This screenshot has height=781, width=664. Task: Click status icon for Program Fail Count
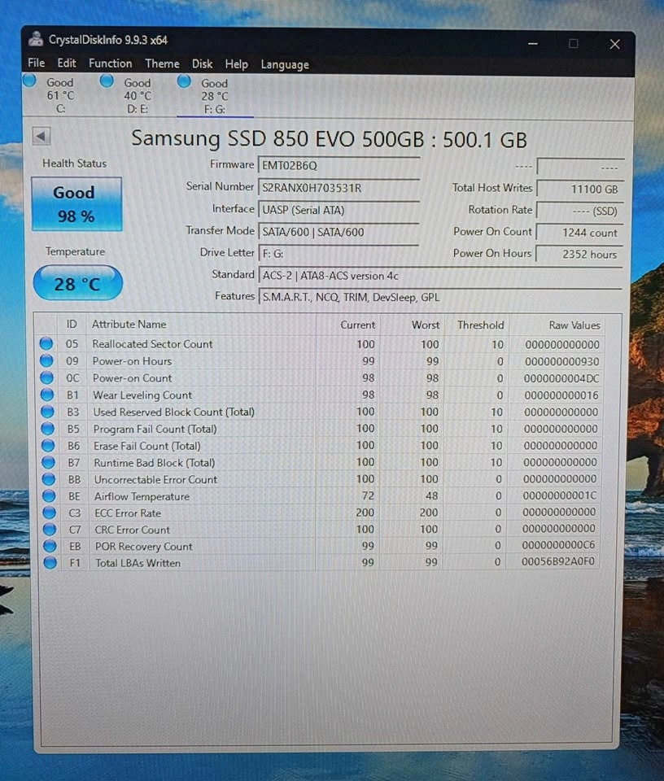(x=47, y=429)
